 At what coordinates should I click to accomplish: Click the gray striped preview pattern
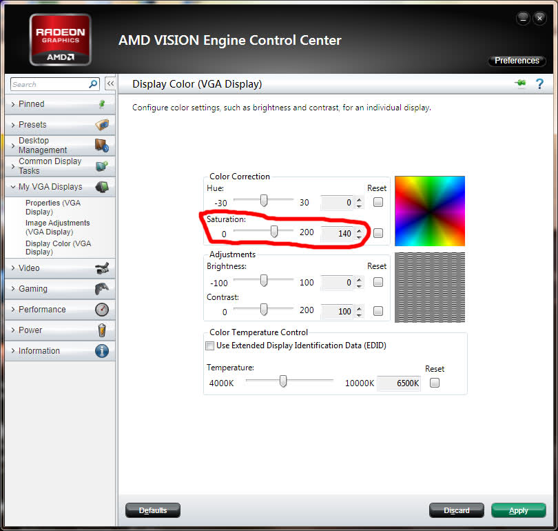pos(430,288)
